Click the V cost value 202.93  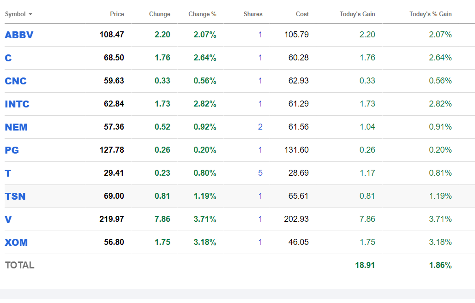click(x=296, y=219)
